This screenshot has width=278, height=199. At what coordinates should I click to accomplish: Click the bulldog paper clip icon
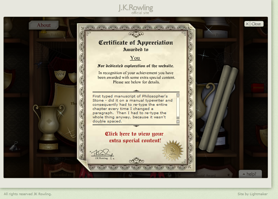pos(14,146)
